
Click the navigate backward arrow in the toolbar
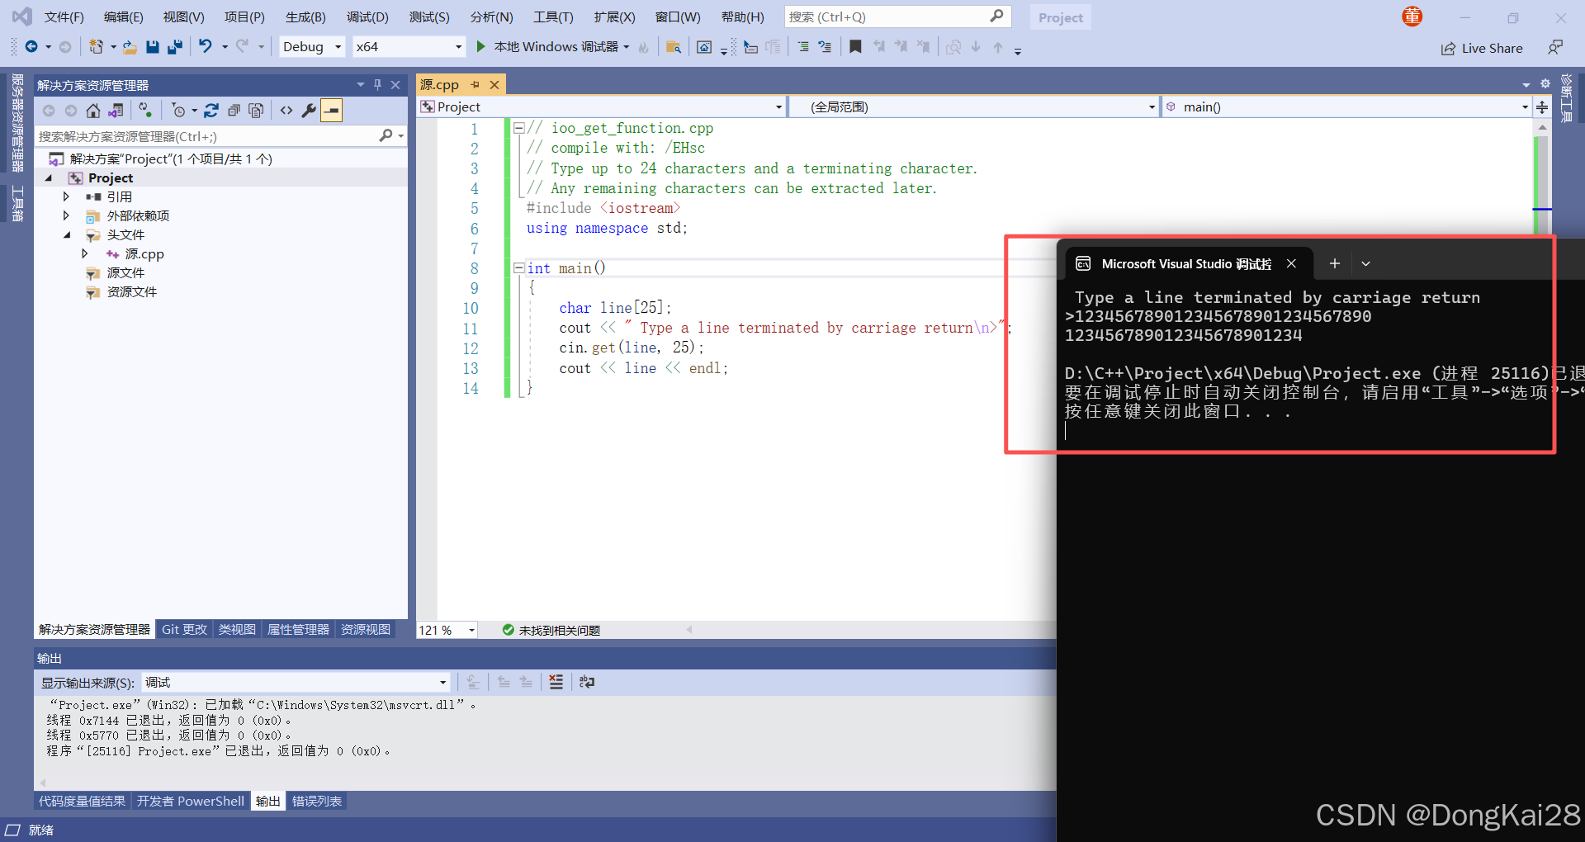click(x=31, y=47)
